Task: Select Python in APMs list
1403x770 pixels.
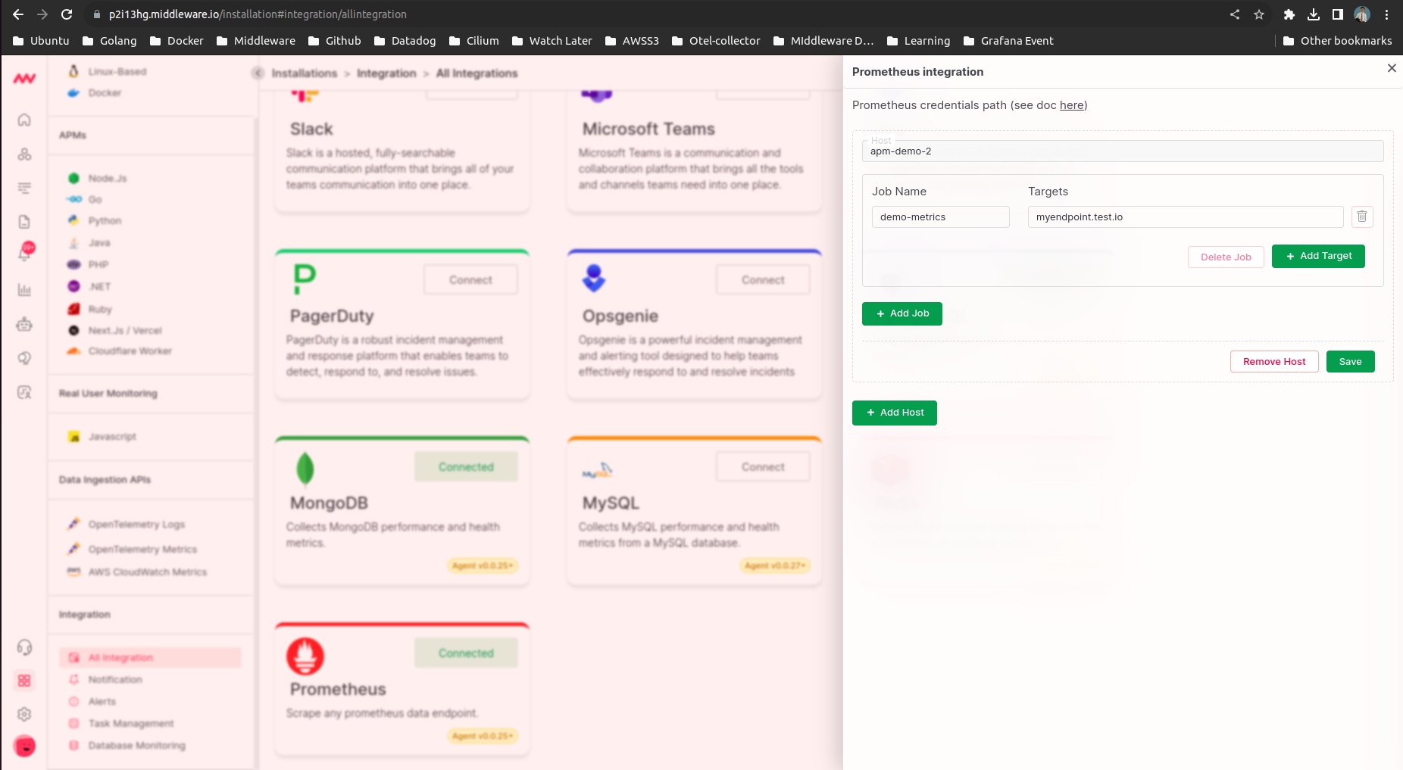Action: 105,221
